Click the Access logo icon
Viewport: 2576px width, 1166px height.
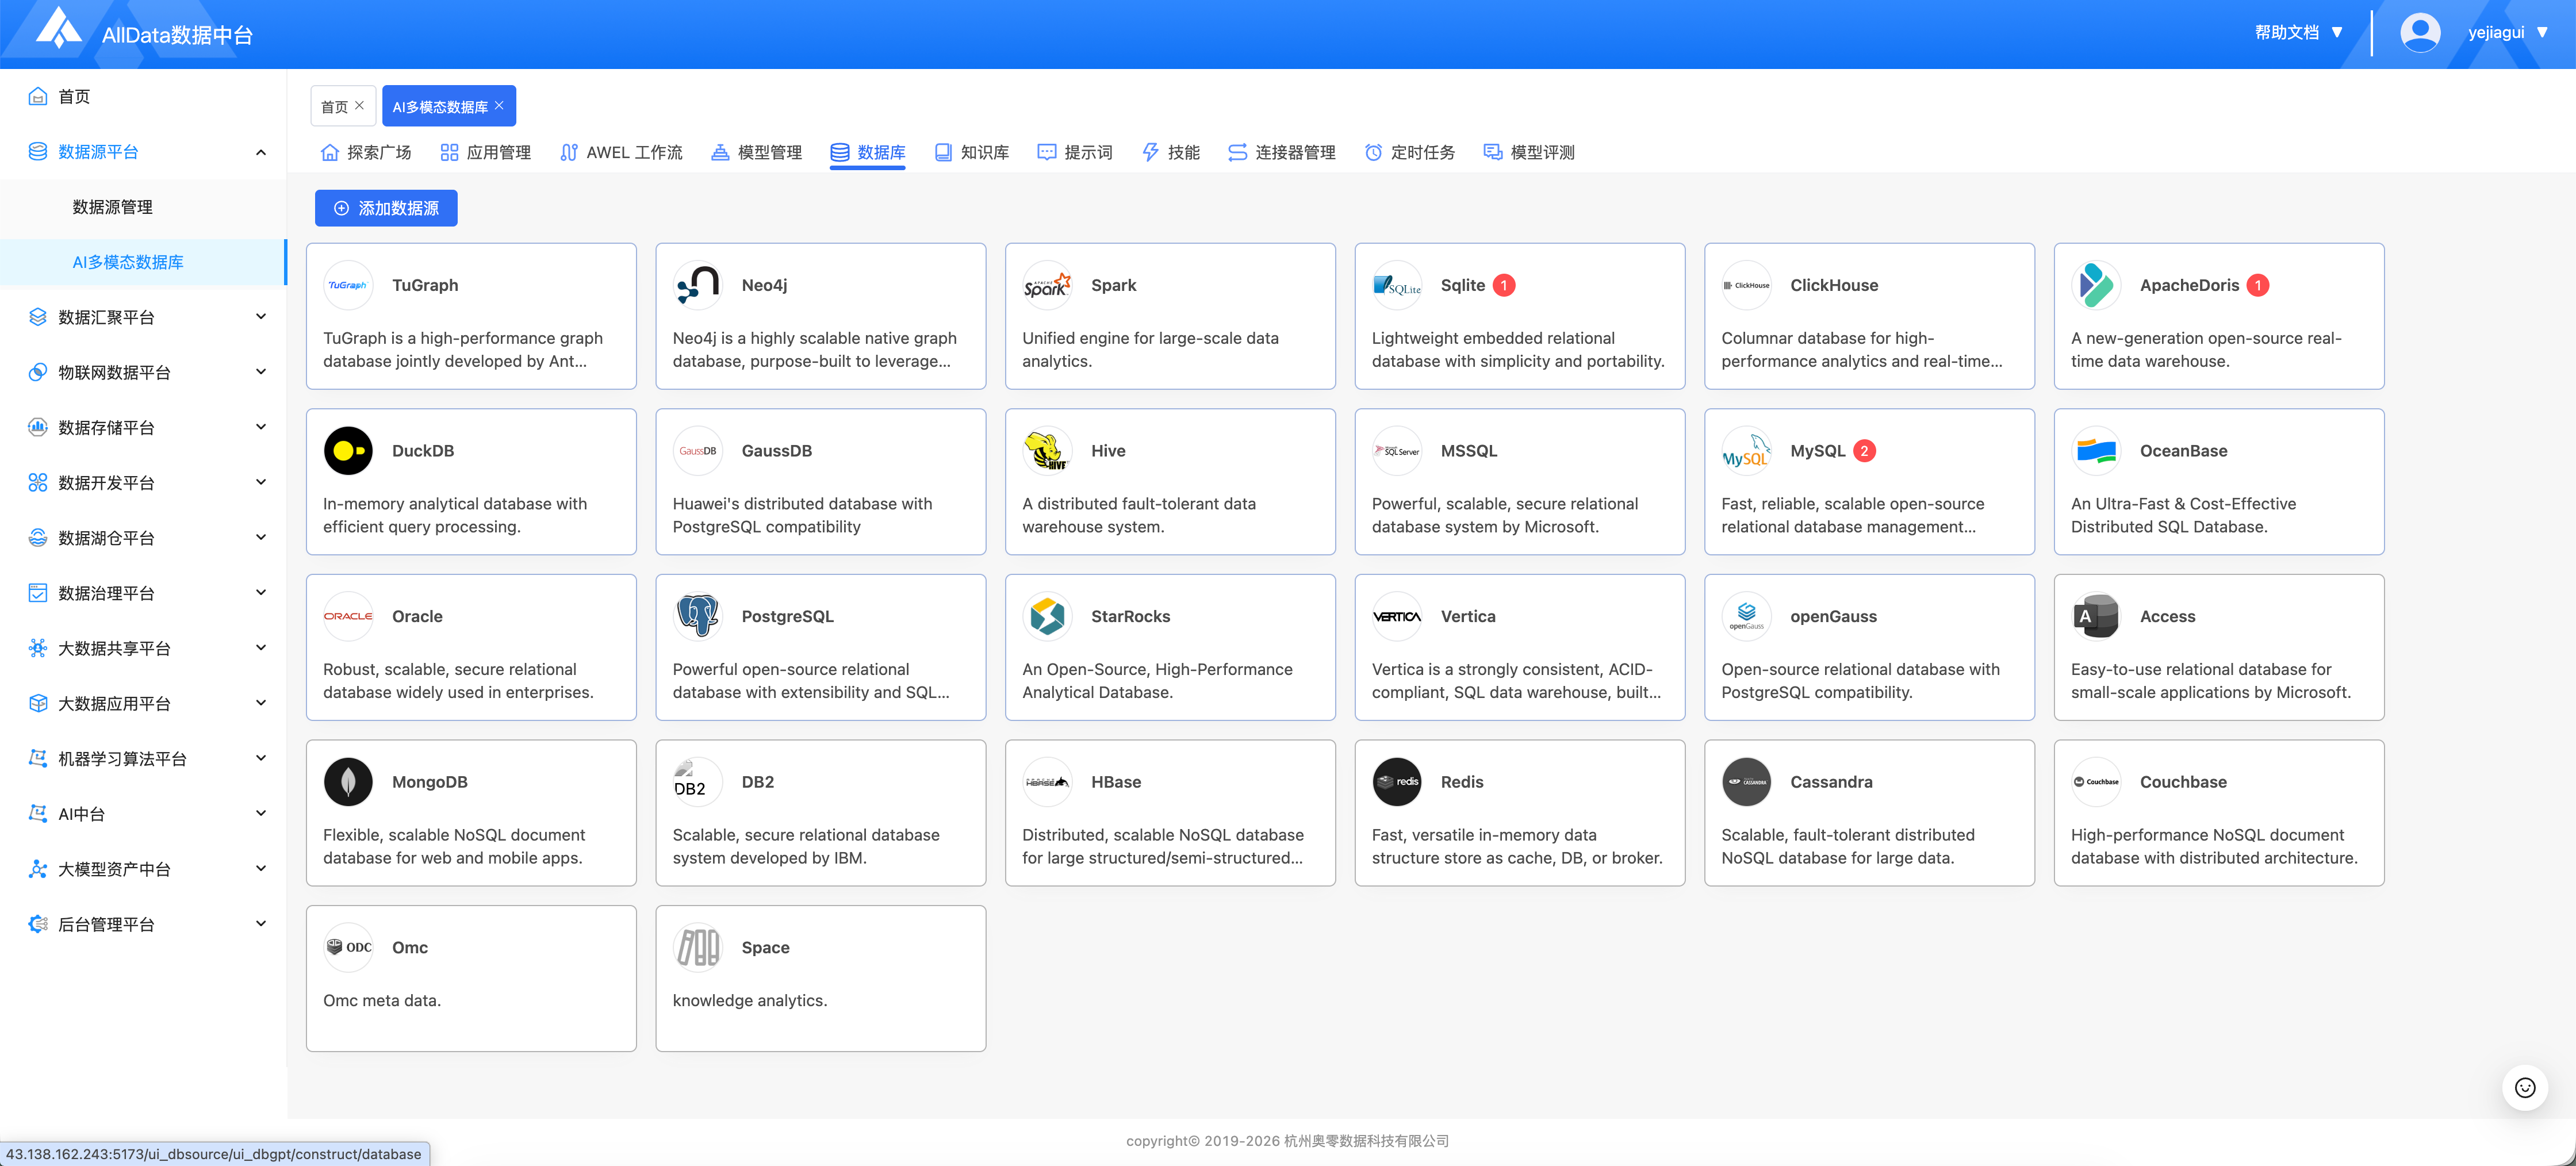tap(2096, 616)
